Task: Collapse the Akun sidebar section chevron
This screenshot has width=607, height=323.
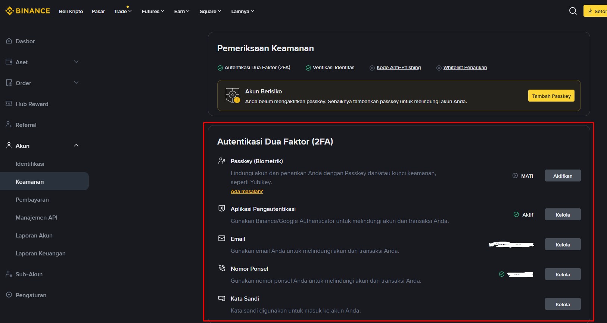Action: pos(76,145)
